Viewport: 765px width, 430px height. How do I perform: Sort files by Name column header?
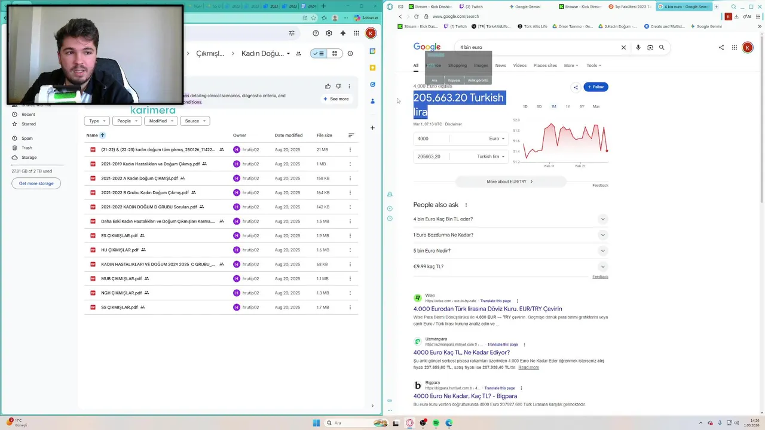pos(92,136)
